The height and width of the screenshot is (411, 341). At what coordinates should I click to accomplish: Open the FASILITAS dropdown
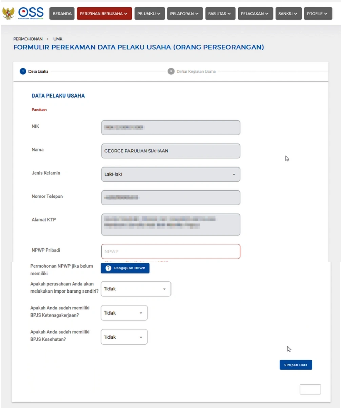pos(220,14)
